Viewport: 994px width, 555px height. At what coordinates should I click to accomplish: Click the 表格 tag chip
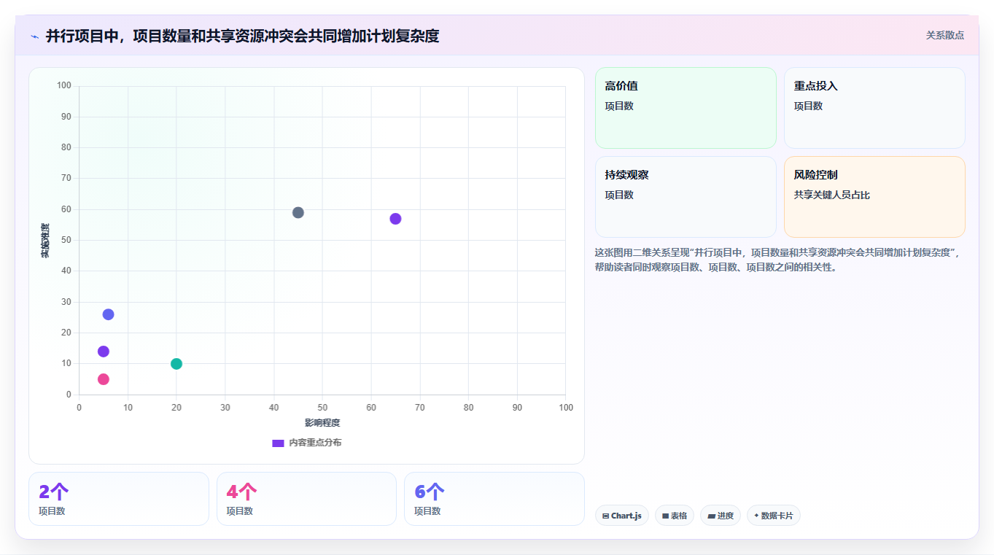pyautogui.click(x=675, y=516)
